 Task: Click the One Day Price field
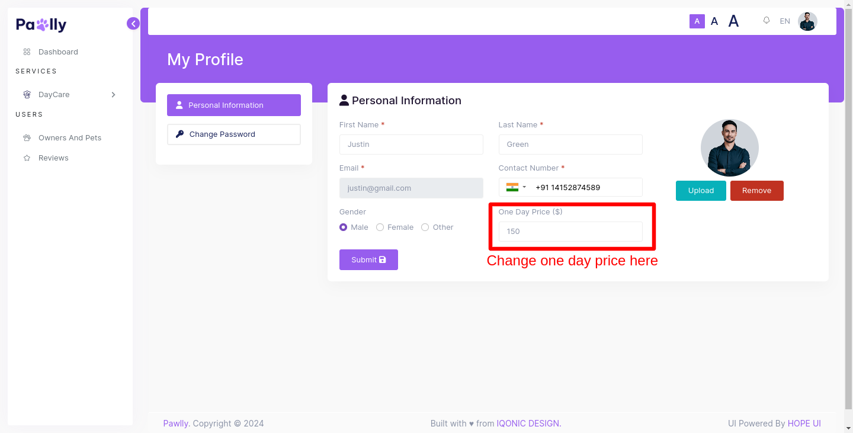[570, 232]
